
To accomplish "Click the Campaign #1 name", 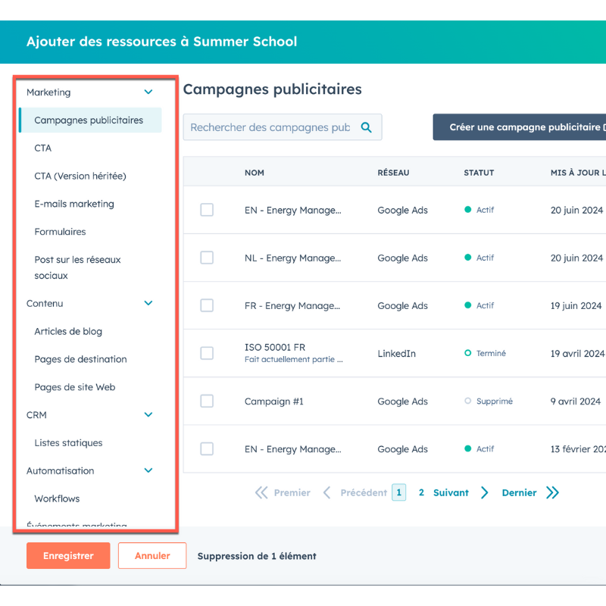I will click(274, 401).
